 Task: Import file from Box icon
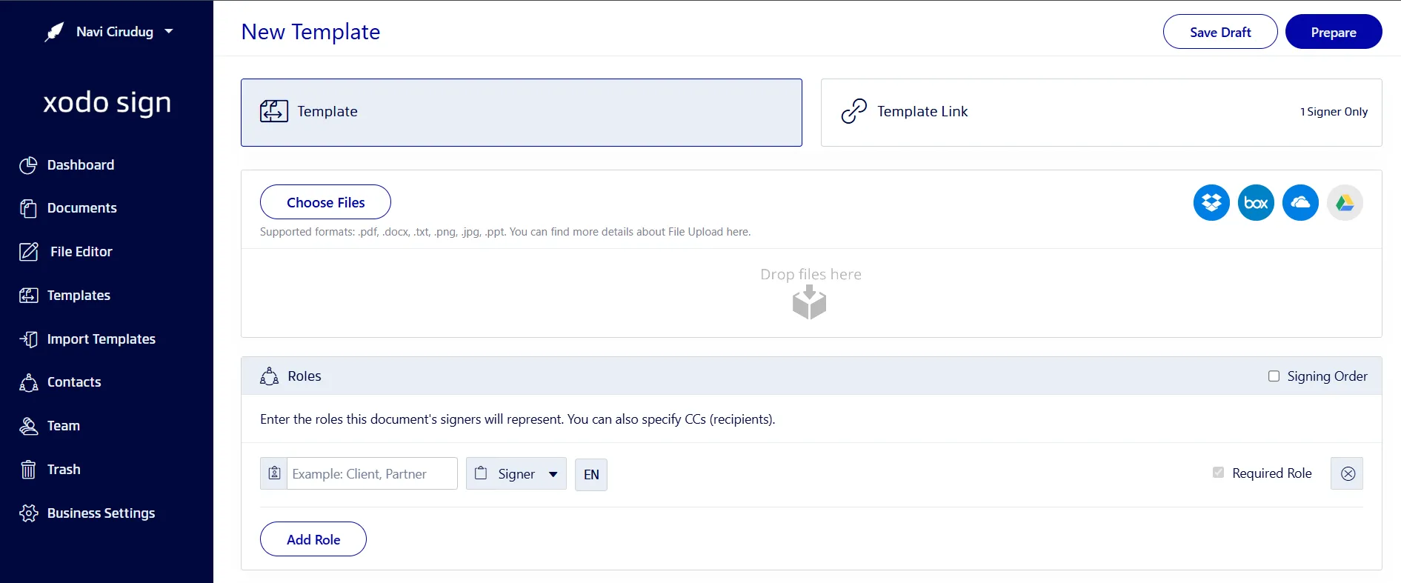pyautogui.click(x=1256, y=203)
